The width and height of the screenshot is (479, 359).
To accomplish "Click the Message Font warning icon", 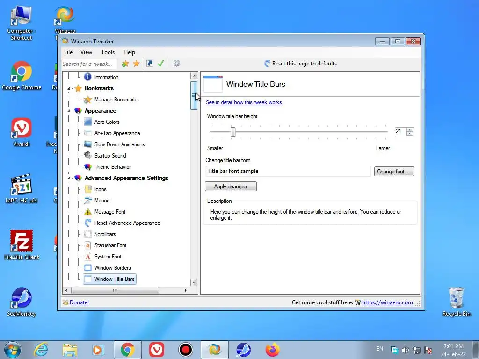I will tap(87, 212).
